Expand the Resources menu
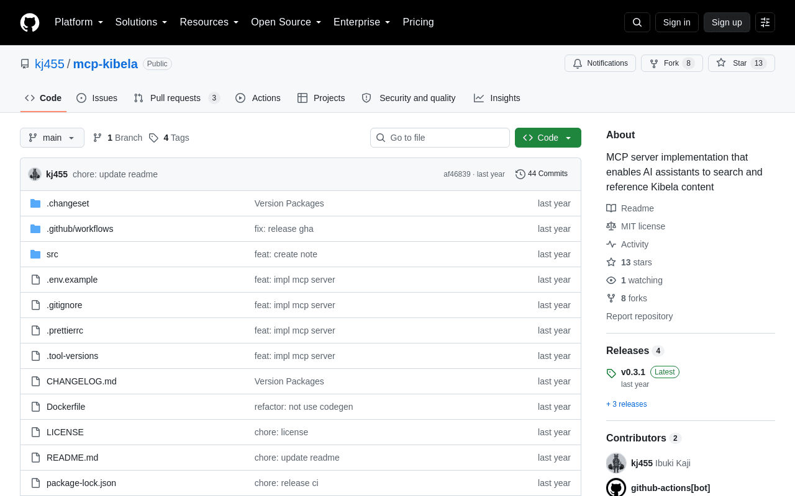 (x=209, y=22)
